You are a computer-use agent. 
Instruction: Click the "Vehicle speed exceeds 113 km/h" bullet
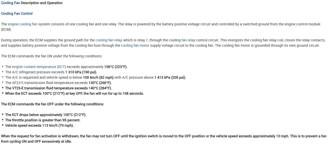click(39, 125)
